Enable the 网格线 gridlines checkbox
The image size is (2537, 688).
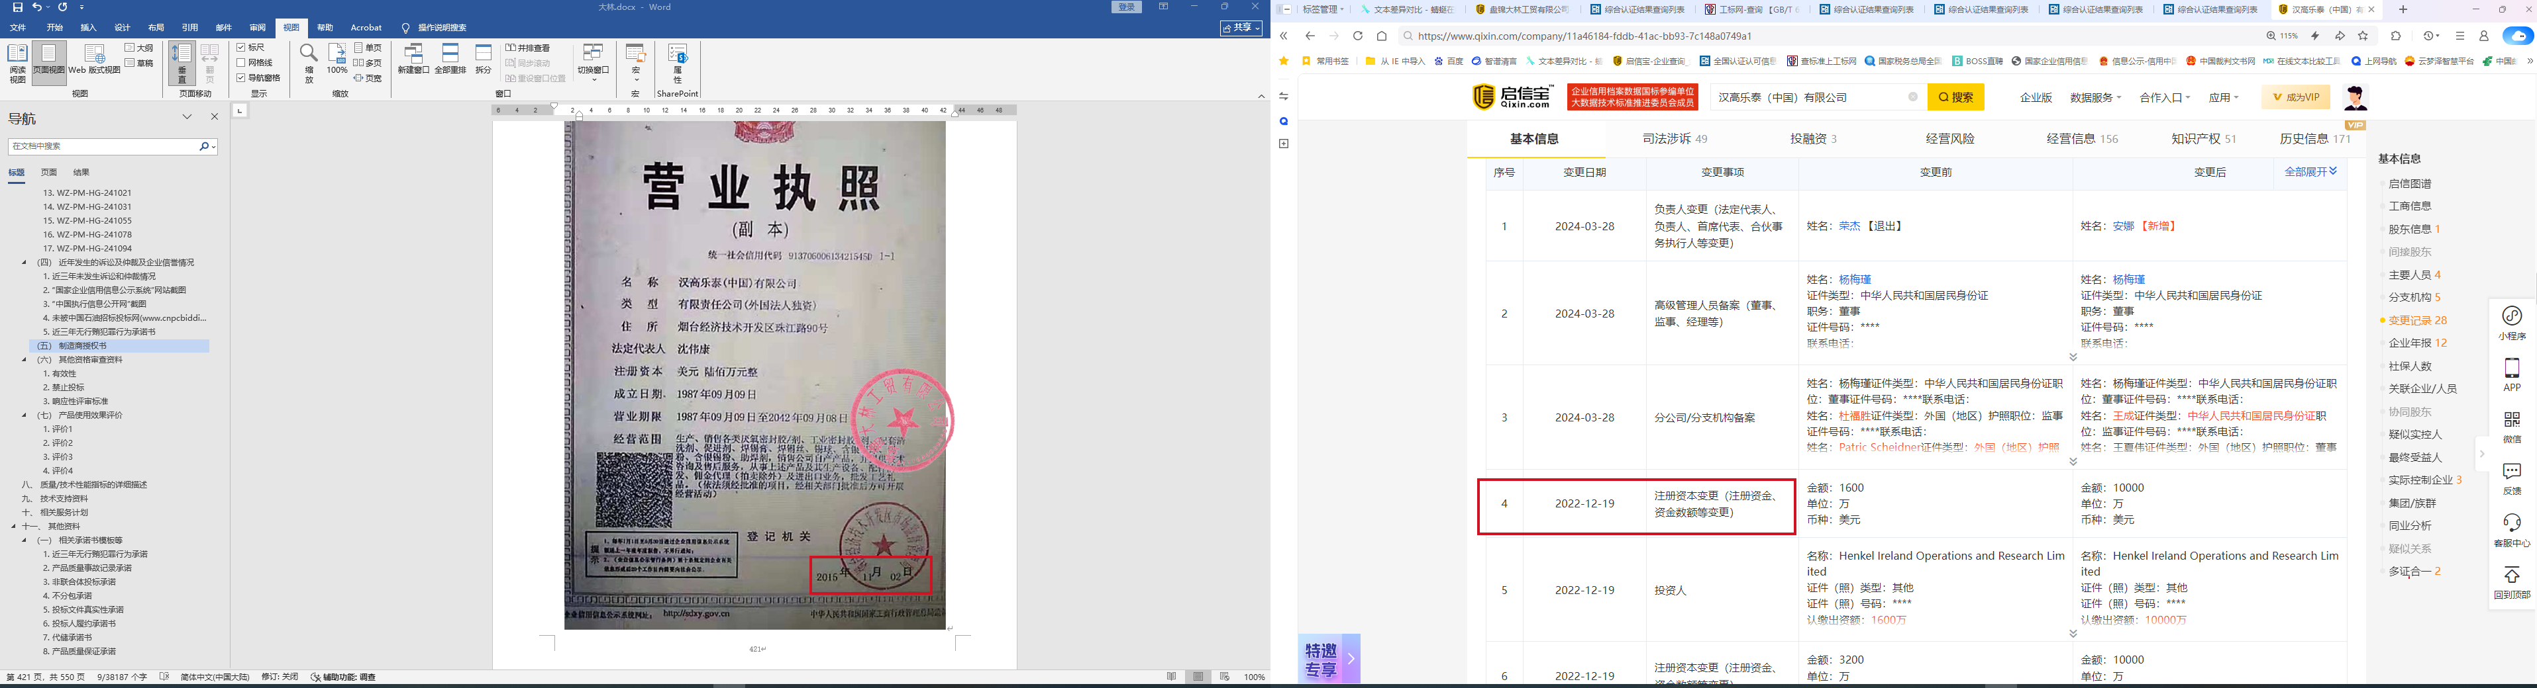coord(241,63)
